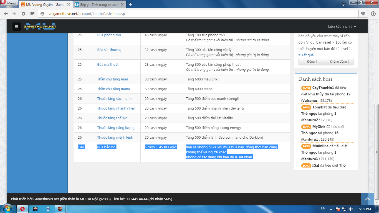Open the Speed Dial grid

[32, 14]
